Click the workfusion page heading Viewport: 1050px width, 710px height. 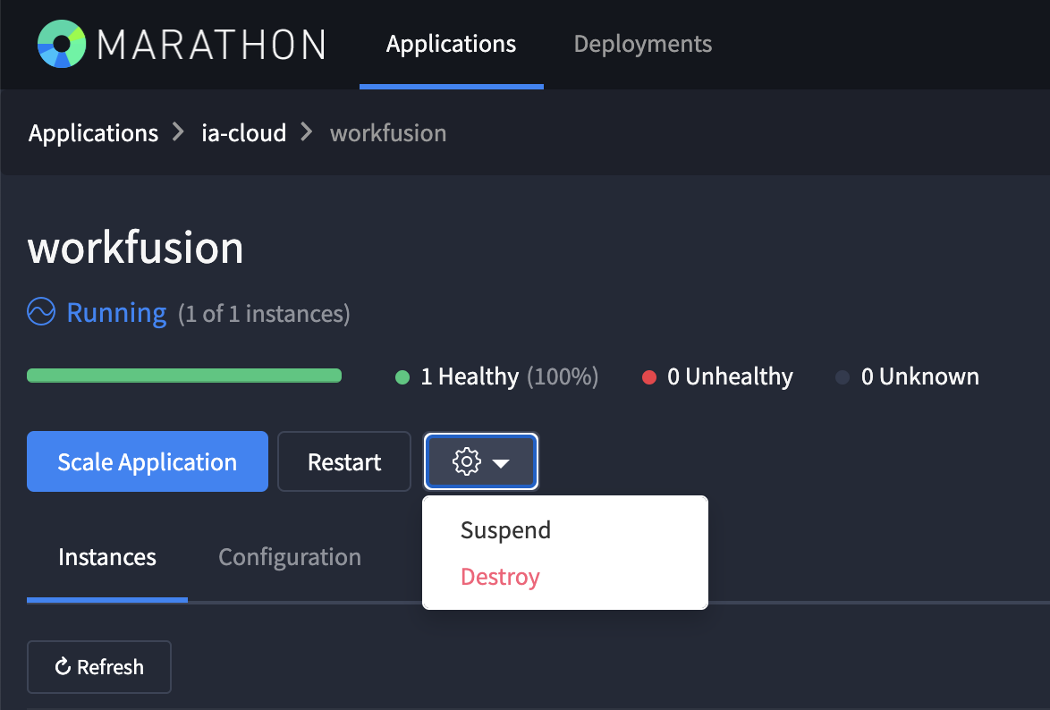click(x=135, y=247)
